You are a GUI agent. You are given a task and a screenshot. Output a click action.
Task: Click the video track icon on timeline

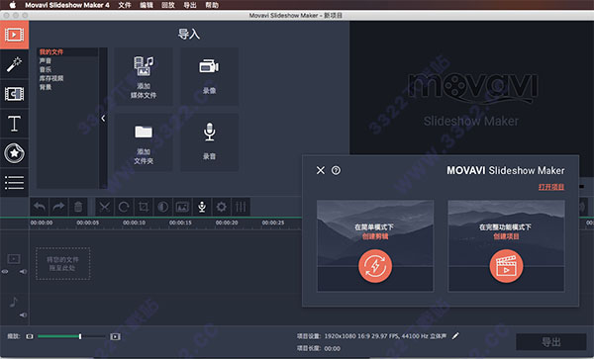click(14, 259)
